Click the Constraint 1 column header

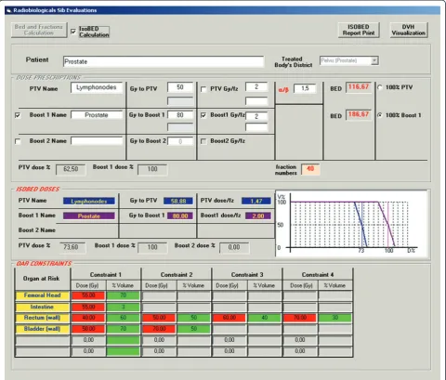[106, 275]
